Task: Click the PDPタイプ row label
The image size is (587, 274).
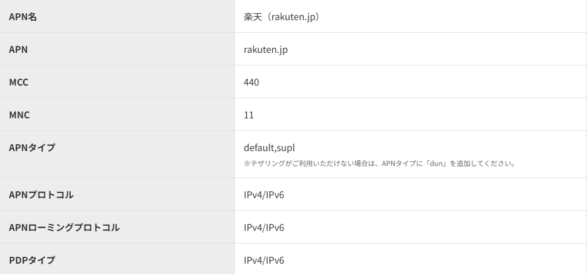Action: [32, 260]
